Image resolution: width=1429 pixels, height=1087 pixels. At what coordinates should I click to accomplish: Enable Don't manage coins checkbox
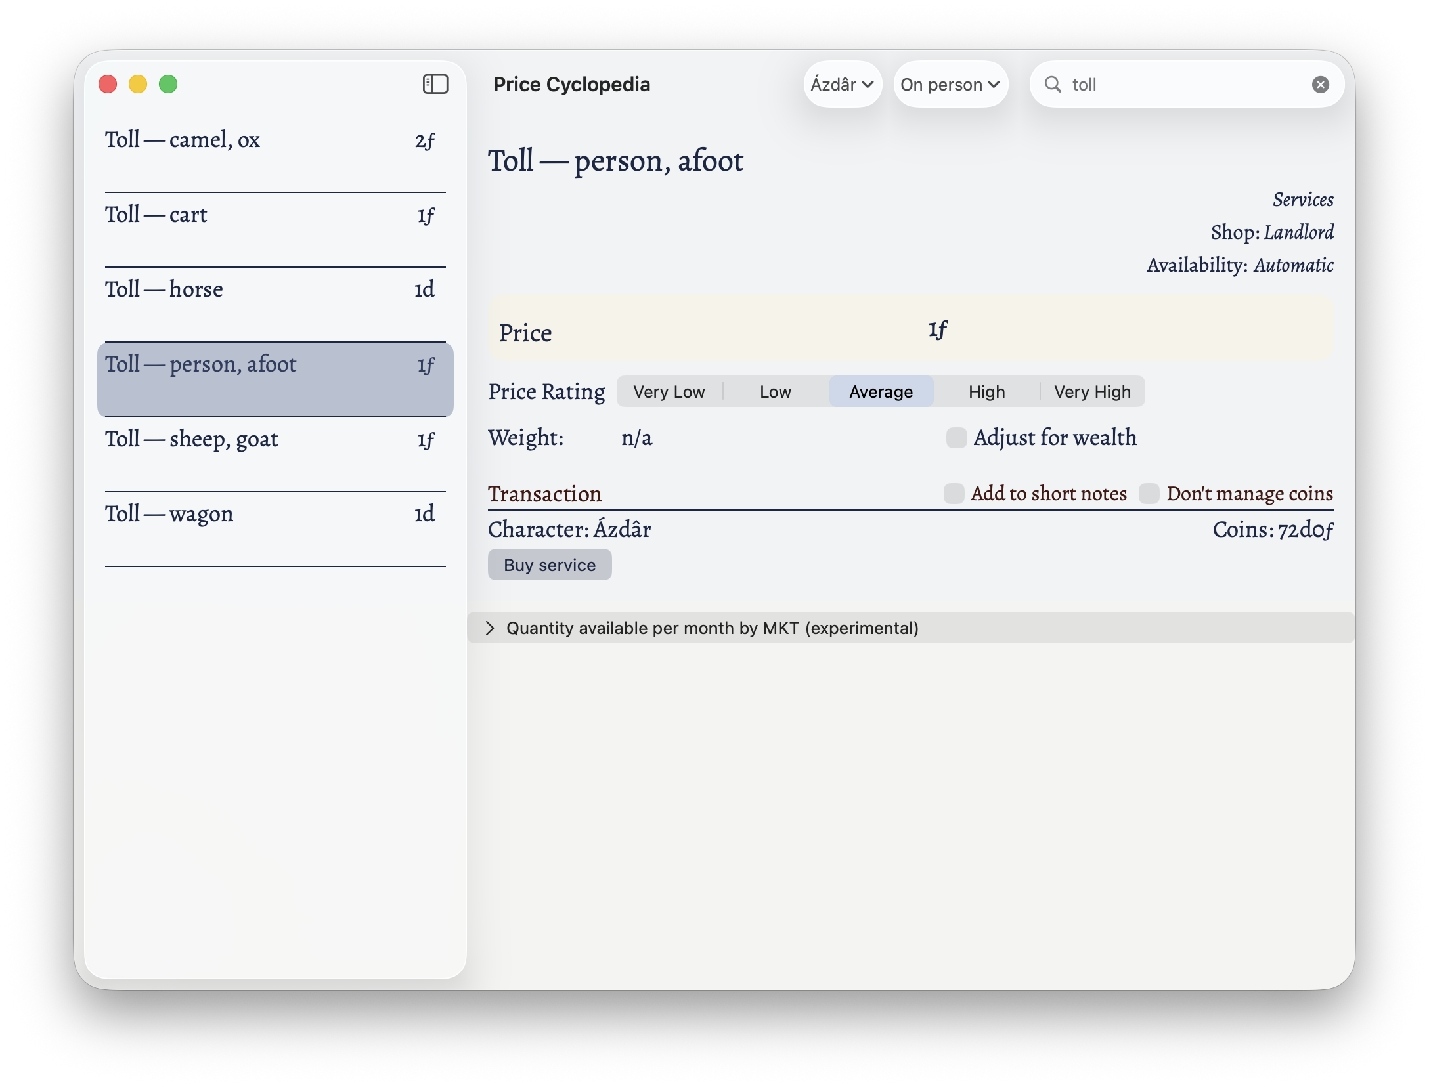[x=1149, y=494]
